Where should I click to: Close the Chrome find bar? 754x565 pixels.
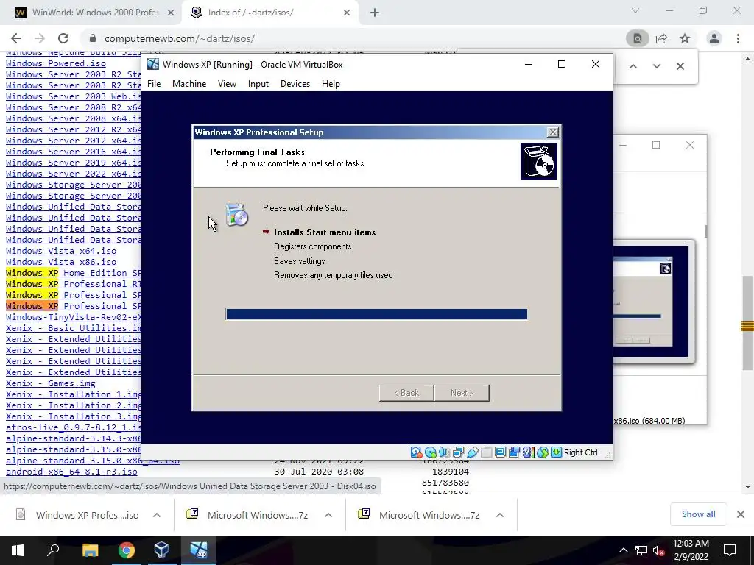[680, 66]
